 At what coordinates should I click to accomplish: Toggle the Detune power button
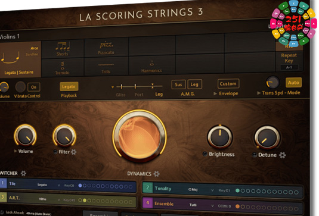pos(254,155)
